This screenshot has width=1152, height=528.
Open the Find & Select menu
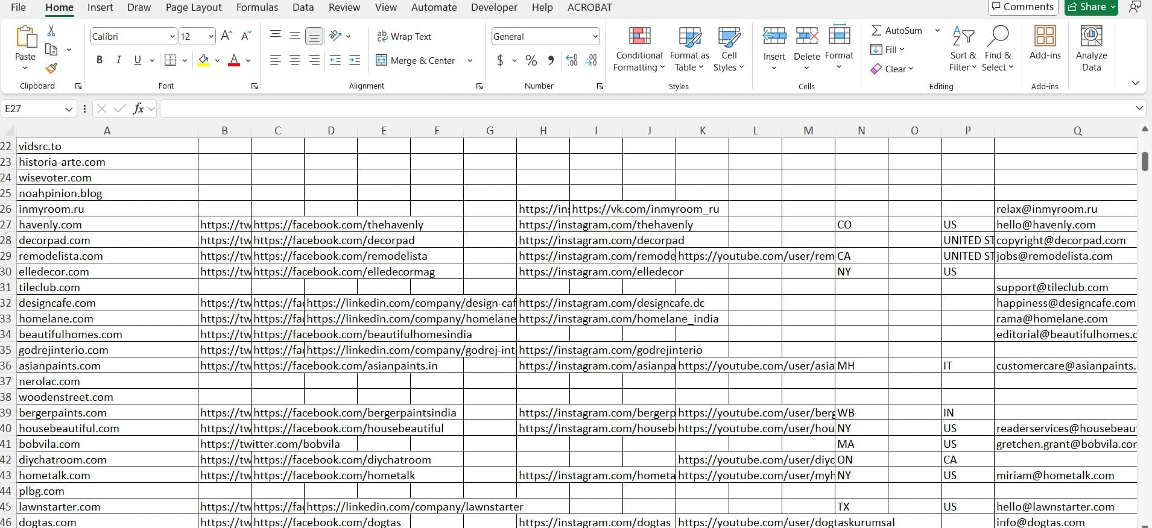998,49
